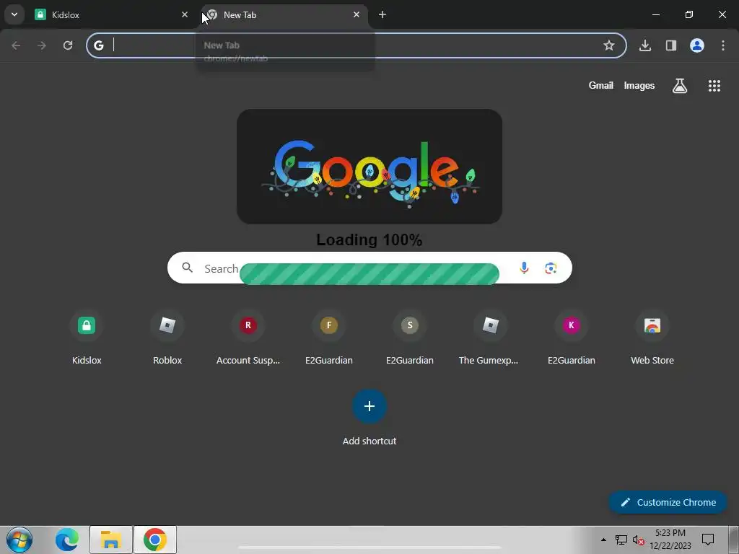Open the notification center icon
Screen dimensions: 739x554
708,540
